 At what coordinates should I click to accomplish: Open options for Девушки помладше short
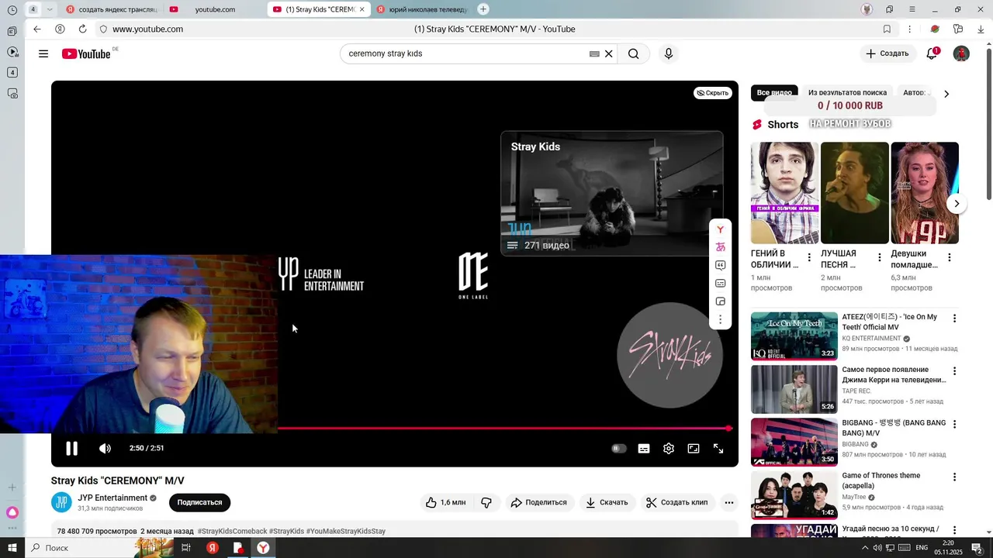click(x=950, y=257)
